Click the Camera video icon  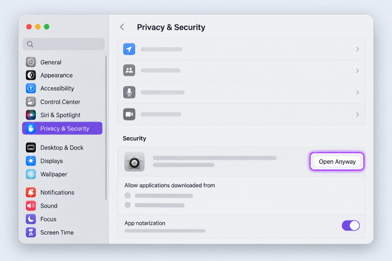click(129, 114)
